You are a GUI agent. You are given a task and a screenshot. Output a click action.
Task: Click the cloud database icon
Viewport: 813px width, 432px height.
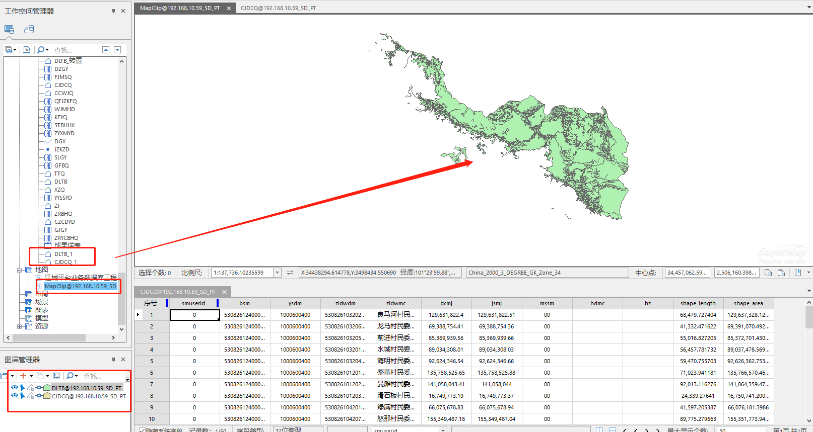[x=29, y=29]
